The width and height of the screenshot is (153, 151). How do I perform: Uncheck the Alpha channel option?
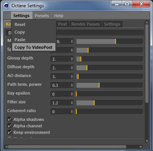tap(10, 126)
